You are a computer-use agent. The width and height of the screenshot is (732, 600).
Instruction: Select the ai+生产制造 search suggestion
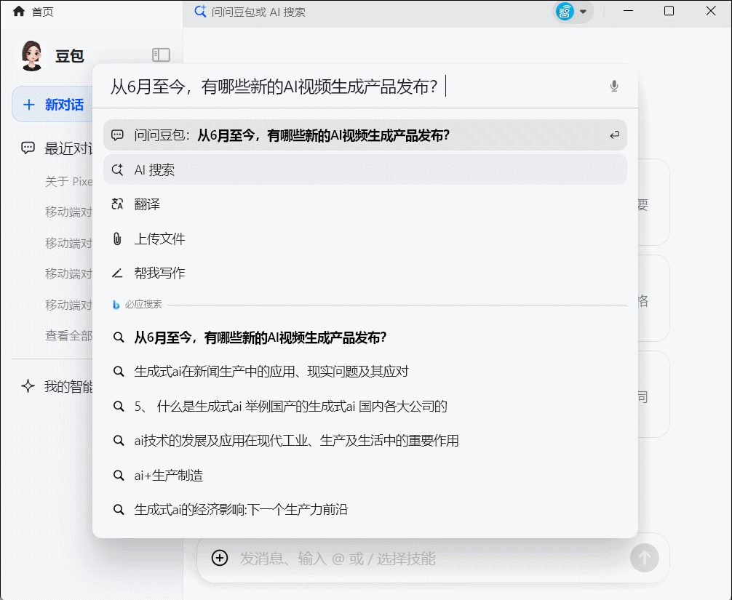coord(169,475)
